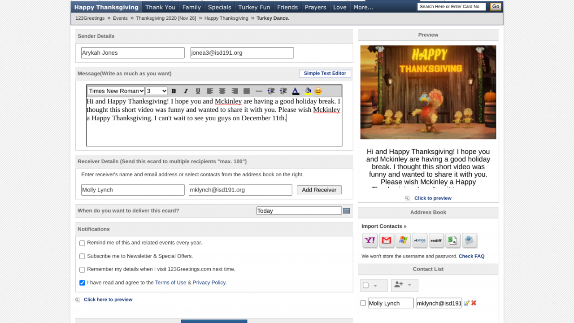
Task: Go to the Family tab
Action: [x=191, y=7]
